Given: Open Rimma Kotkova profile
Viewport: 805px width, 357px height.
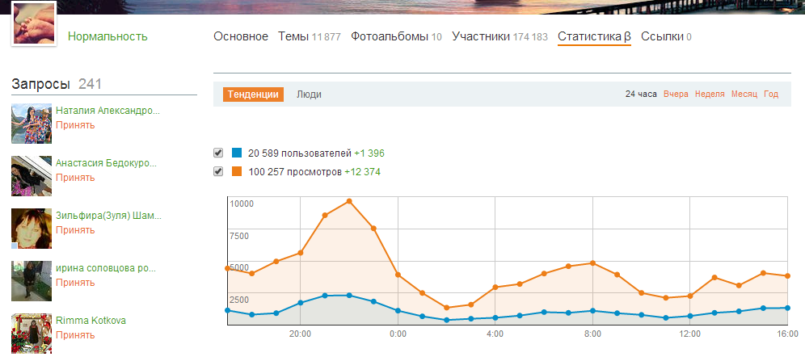Looking at the screenshot, I should point(91,321).
